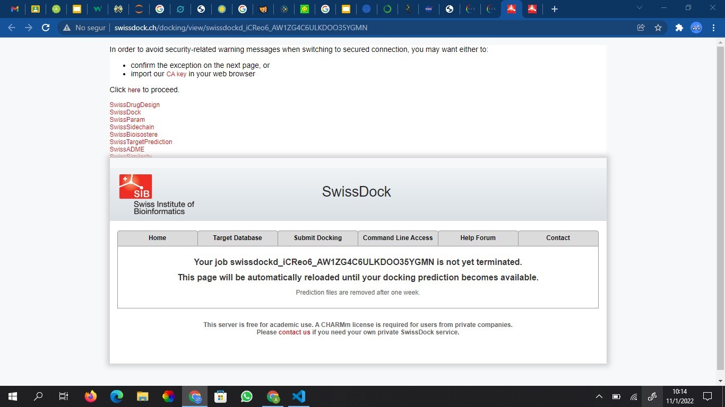Open Visual Studio Code from the taskbar

[298, 396]
